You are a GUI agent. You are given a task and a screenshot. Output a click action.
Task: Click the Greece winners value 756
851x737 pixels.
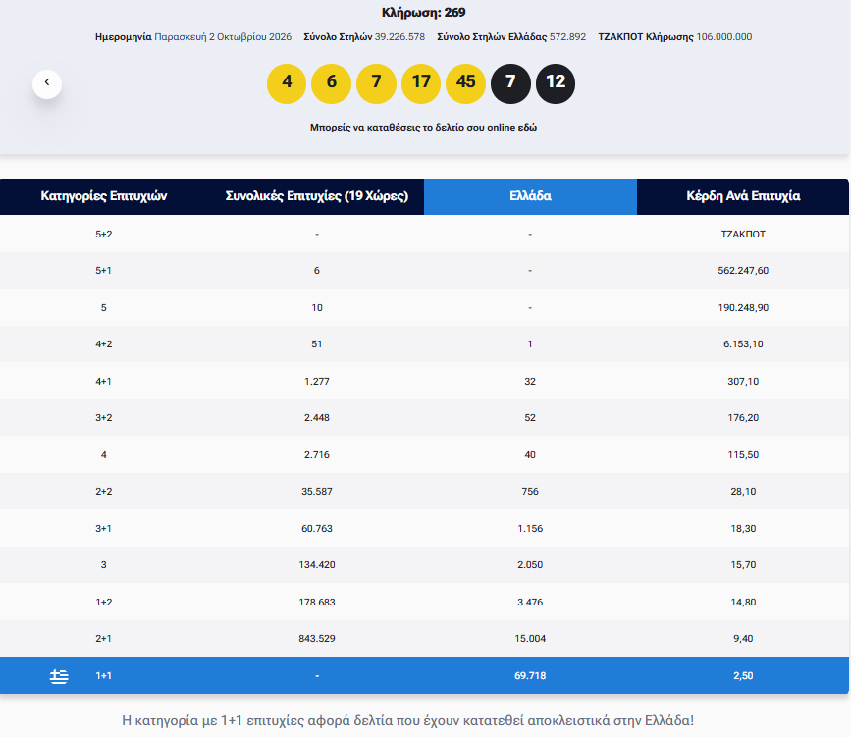pyautogui.click(x=530, y=491)
